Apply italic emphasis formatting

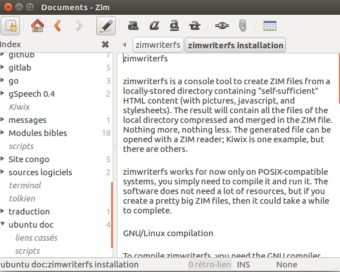pyautogui.click(x=154, y=26)
